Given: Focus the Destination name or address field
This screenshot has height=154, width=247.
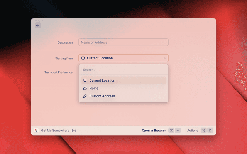Looking at the screenshot, I should [x=123, y=42].
